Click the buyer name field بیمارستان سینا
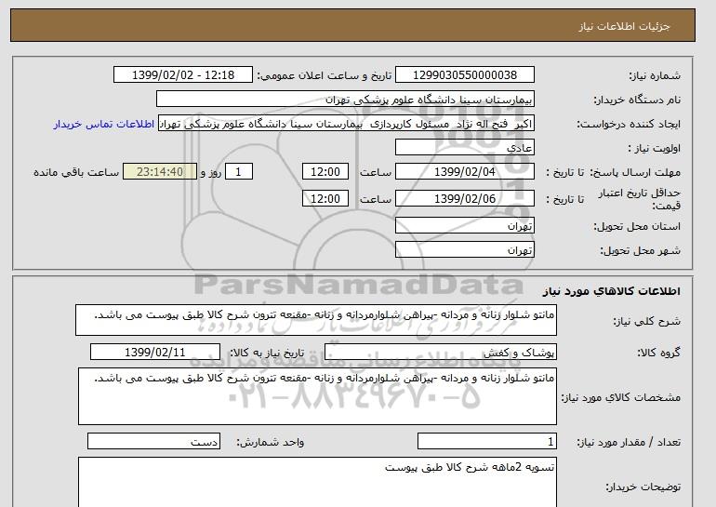Screen dimensions: 716x507 click(x=345, y=100)
